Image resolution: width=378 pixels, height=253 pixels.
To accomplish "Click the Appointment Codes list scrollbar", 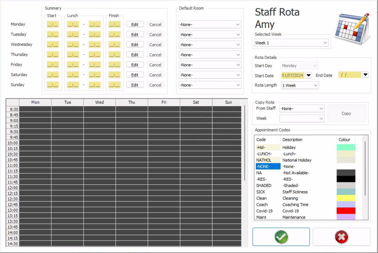I will point(365,168).
